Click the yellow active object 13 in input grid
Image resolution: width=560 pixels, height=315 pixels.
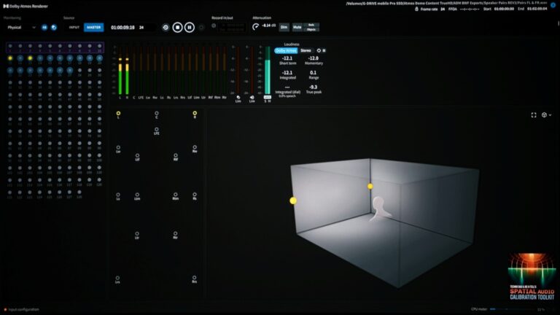click(30, 58)
